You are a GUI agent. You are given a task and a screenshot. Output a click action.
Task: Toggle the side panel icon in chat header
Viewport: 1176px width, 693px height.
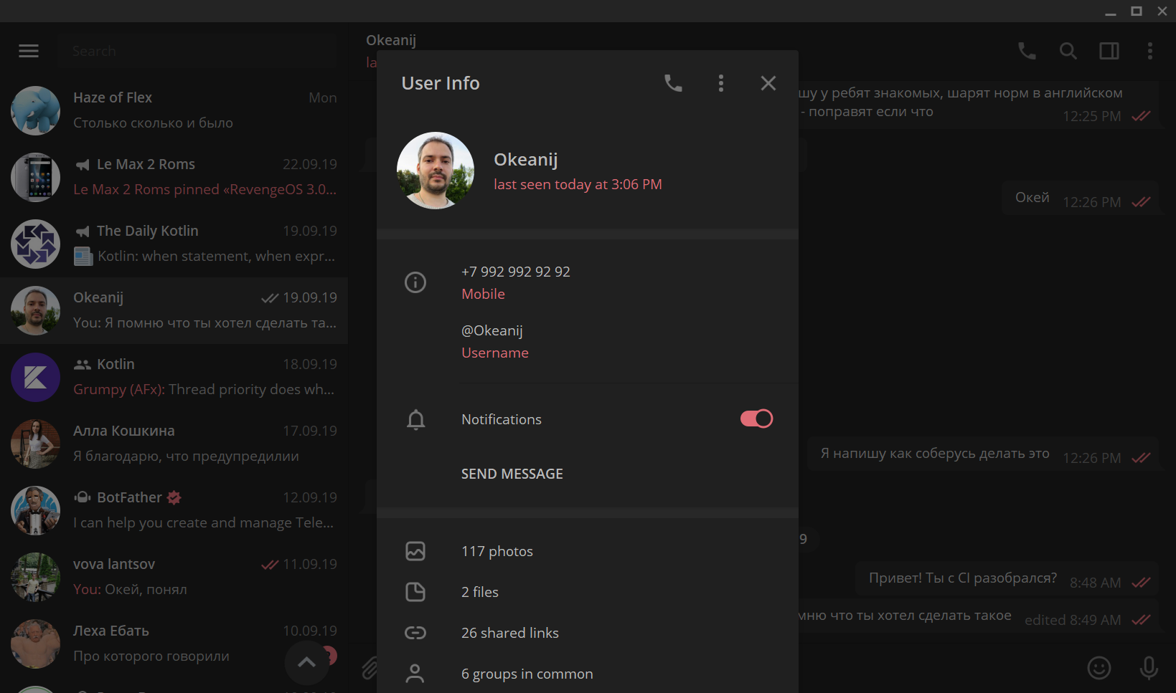pos(1109,51)
